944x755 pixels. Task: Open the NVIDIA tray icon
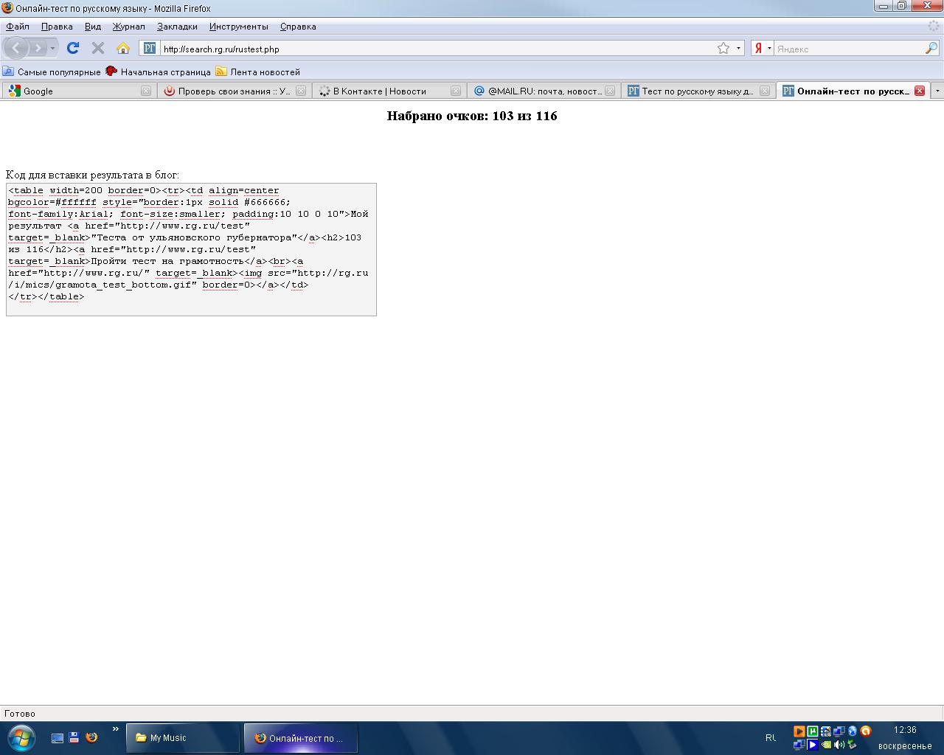[x=826, y=745]
